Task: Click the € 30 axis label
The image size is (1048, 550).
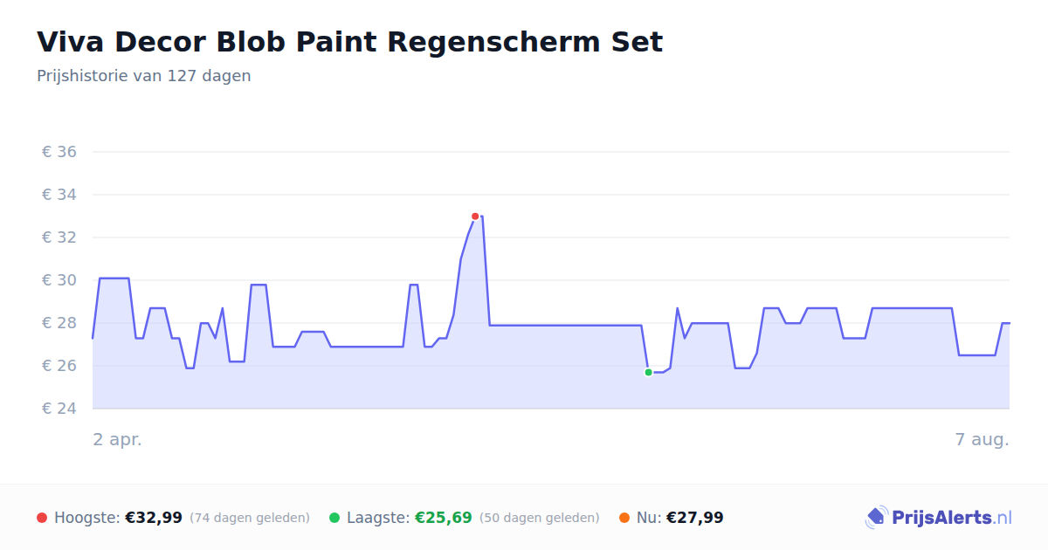Action: click(x=59, y=280)
